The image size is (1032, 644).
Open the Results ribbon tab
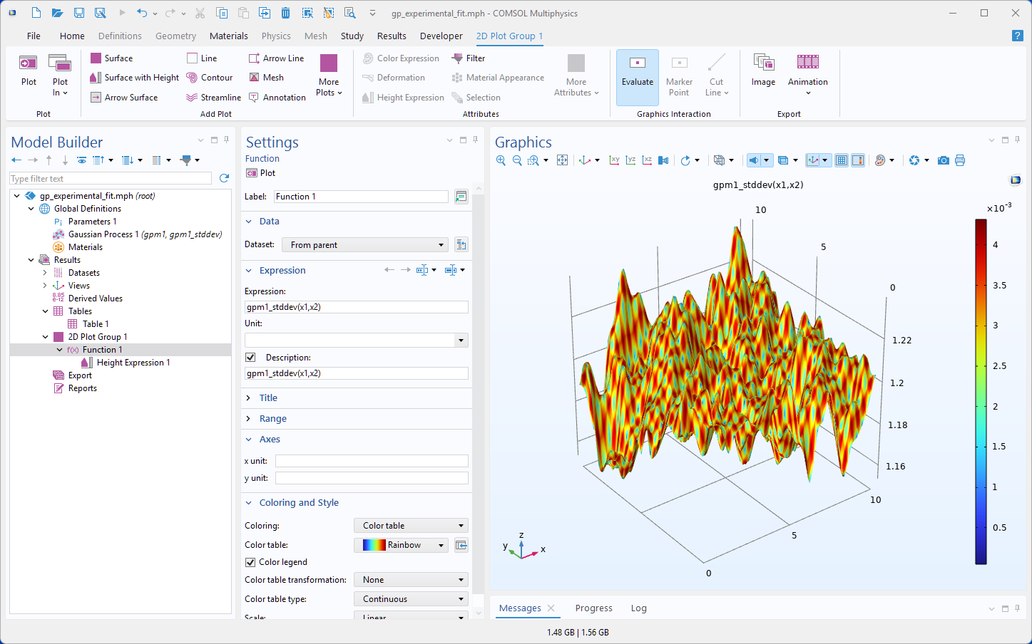pos(392,36)
